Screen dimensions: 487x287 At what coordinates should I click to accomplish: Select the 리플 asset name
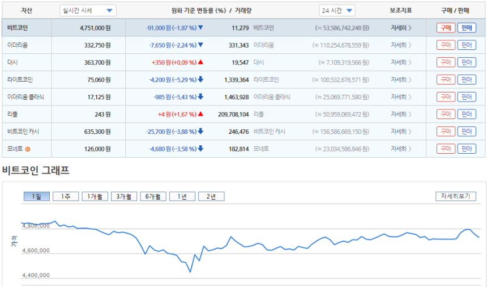point(12,114)
